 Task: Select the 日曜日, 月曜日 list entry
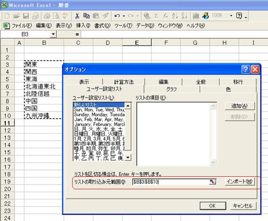[99, 134]
